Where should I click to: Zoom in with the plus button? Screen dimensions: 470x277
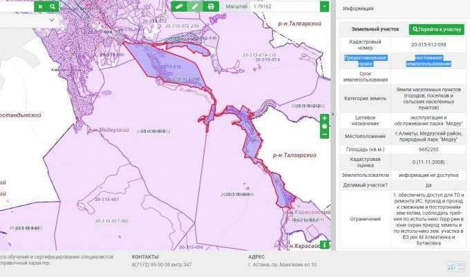click(325, 119)
